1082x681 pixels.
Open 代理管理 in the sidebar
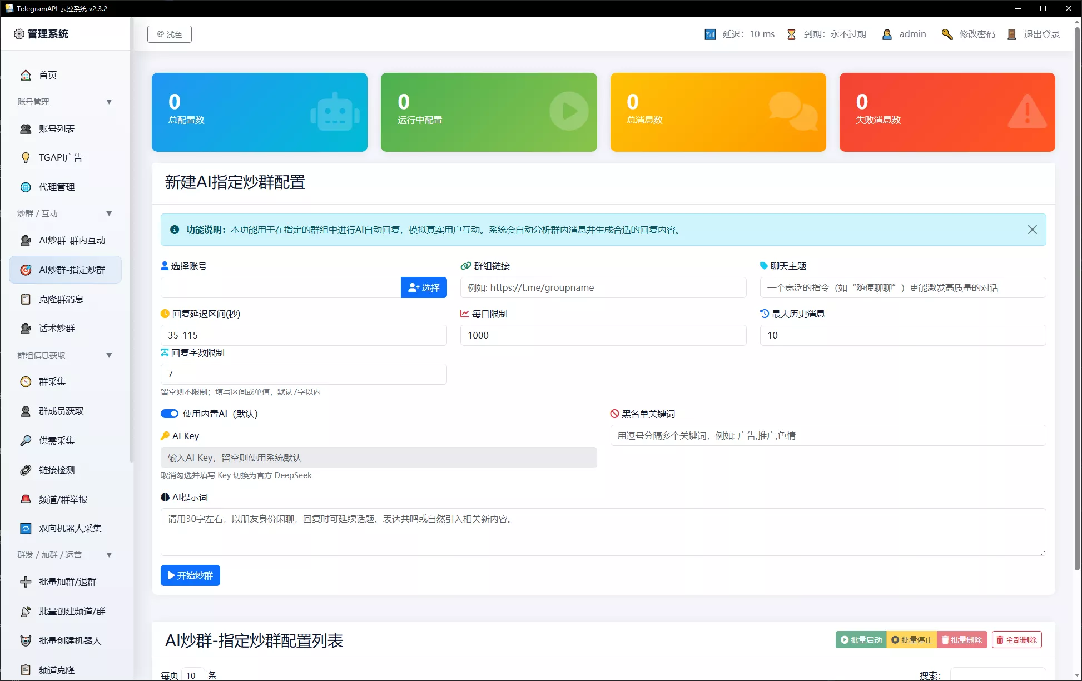(66, 187)
